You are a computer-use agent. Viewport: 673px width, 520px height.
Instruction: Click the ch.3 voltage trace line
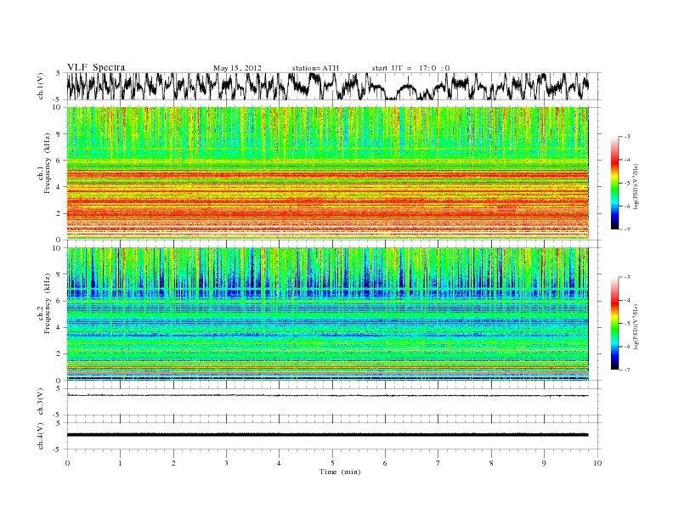click(327, 395)
